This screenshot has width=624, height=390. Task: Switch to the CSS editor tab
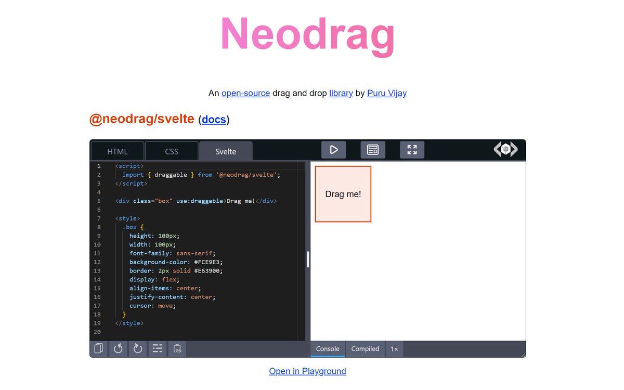pyautogui.click(x=172, y=151)
